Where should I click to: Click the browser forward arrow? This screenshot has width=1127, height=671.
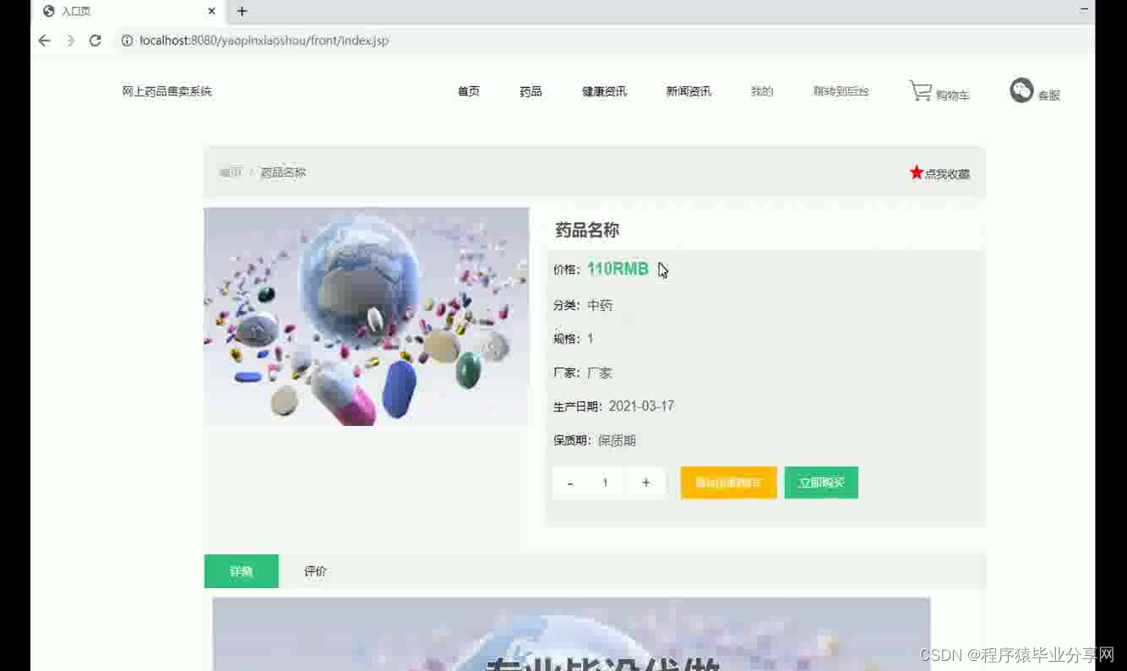pyautogui.click(x=70, y=41)
